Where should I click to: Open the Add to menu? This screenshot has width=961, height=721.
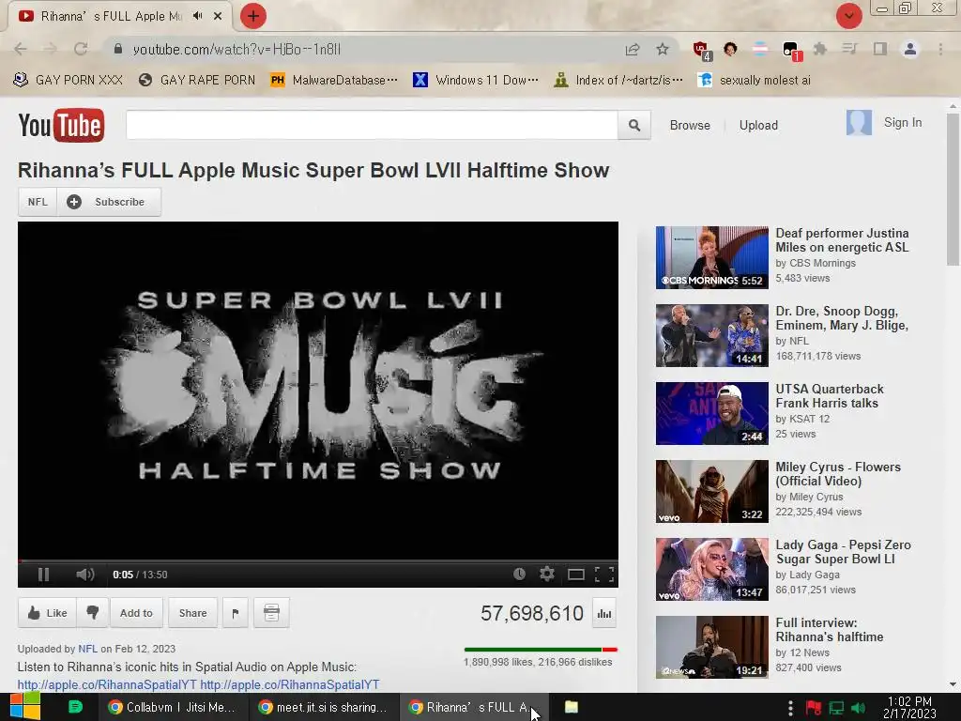136,612
